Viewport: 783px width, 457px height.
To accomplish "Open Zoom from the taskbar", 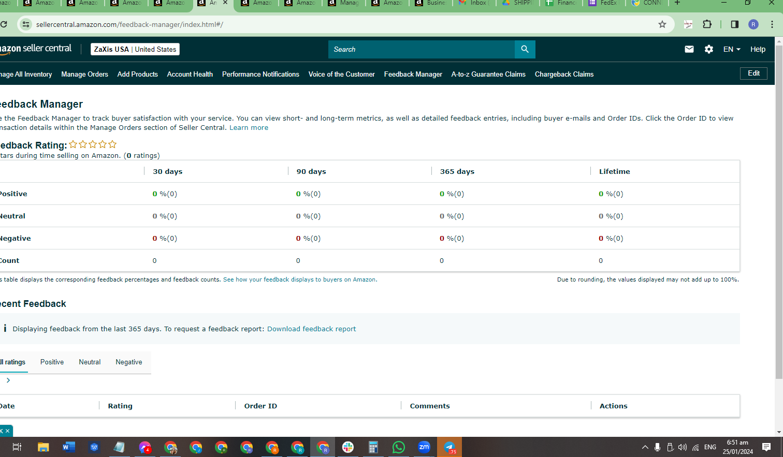I will [424, 447].
